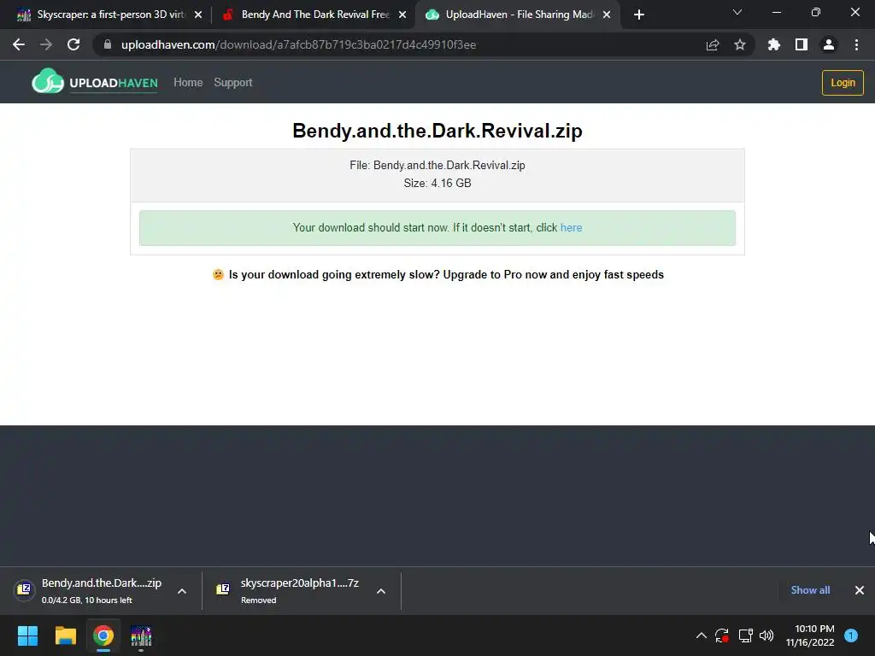Open File Explorer from taskbar

65,635
